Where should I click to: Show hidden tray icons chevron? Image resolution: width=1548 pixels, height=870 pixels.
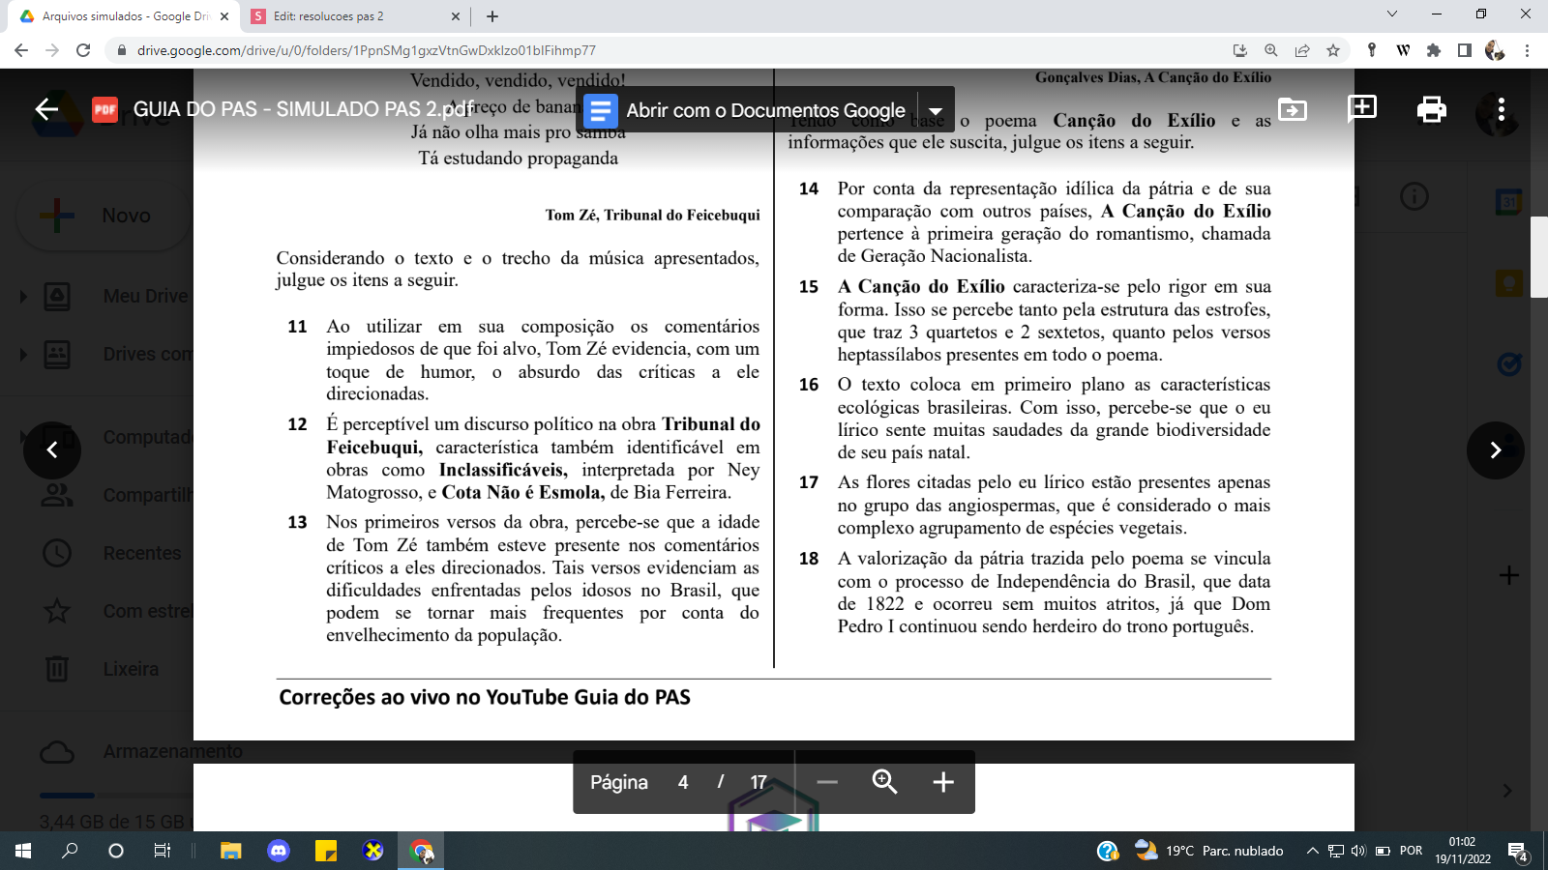coord(1312,851)
